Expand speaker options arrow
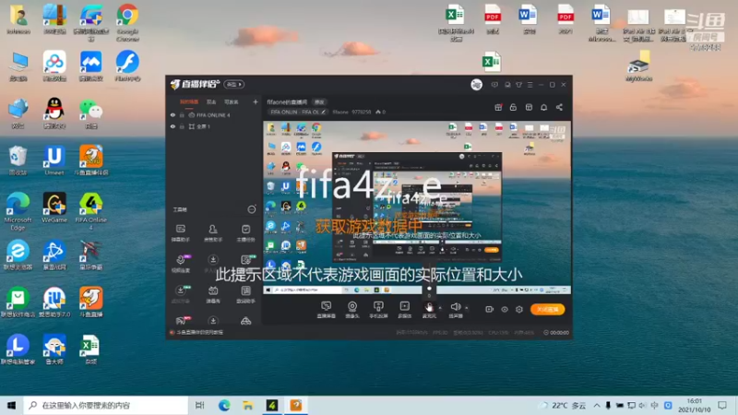 (467, 308)
